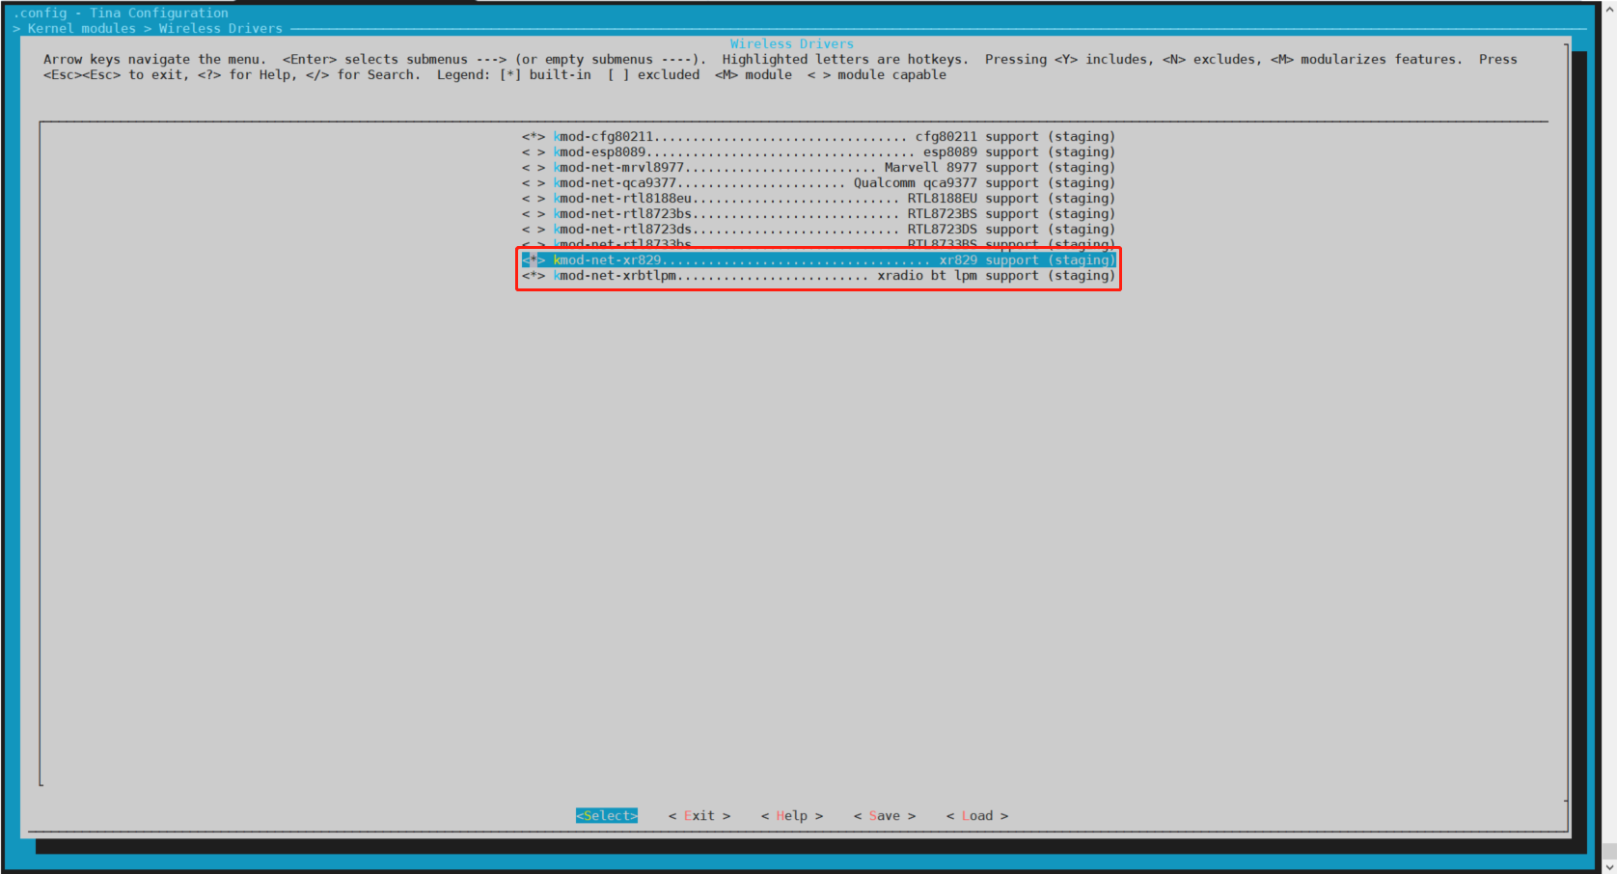Image resolution: width=1617 pixels, height=874 pixels.
Task: Toggle the highlighted kmod-net-xr829 state box
Action: coord(534,260)
